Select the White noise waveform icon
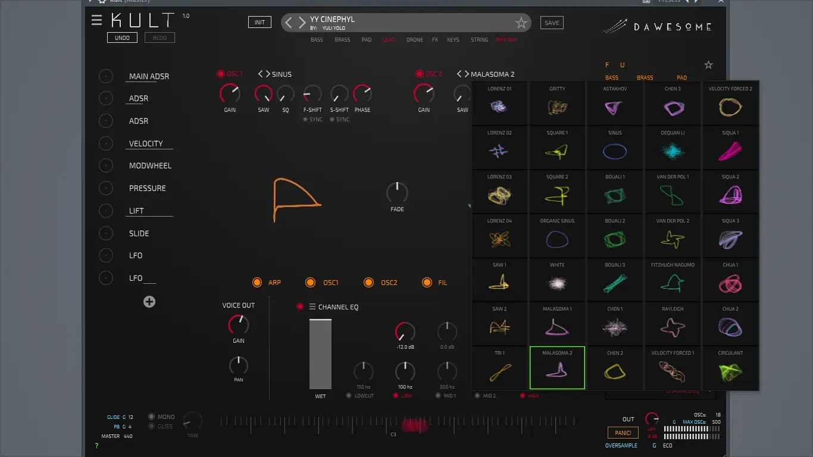This screenshot has width=813, height=457. (x=557, y=284)
